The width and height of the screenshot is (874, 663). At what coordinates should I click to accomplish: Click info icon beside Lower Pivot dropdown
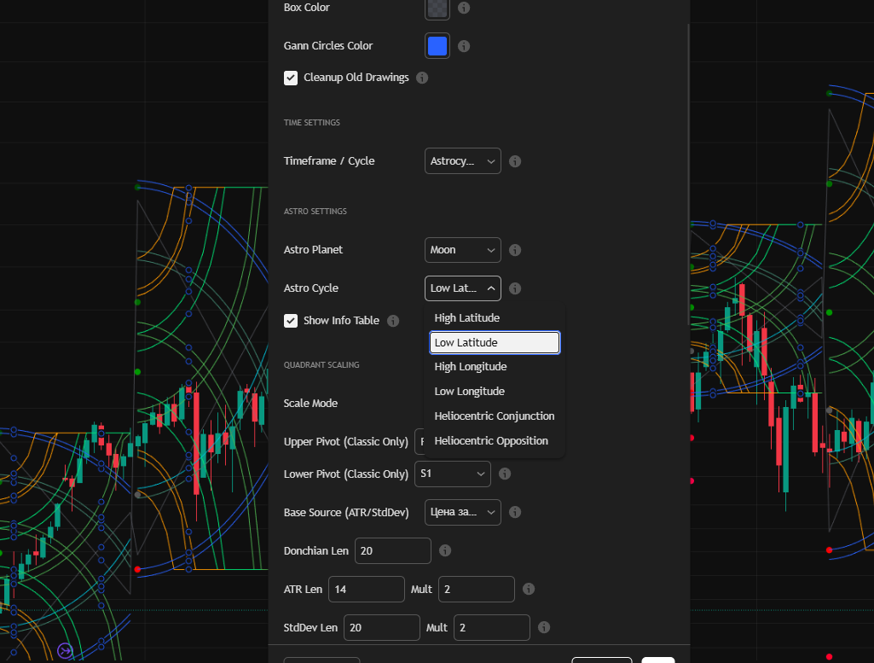point(505,474)
